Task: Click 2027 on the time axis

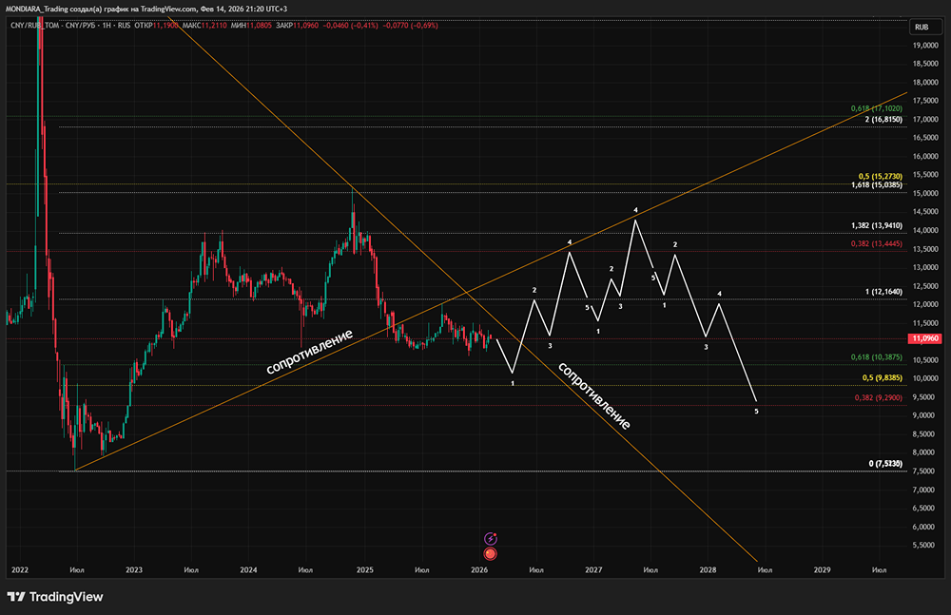Action: (x=593, y=570)
